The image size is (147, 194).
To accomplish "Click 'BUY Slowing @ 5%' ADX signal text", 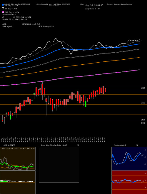I will (46, 26).
